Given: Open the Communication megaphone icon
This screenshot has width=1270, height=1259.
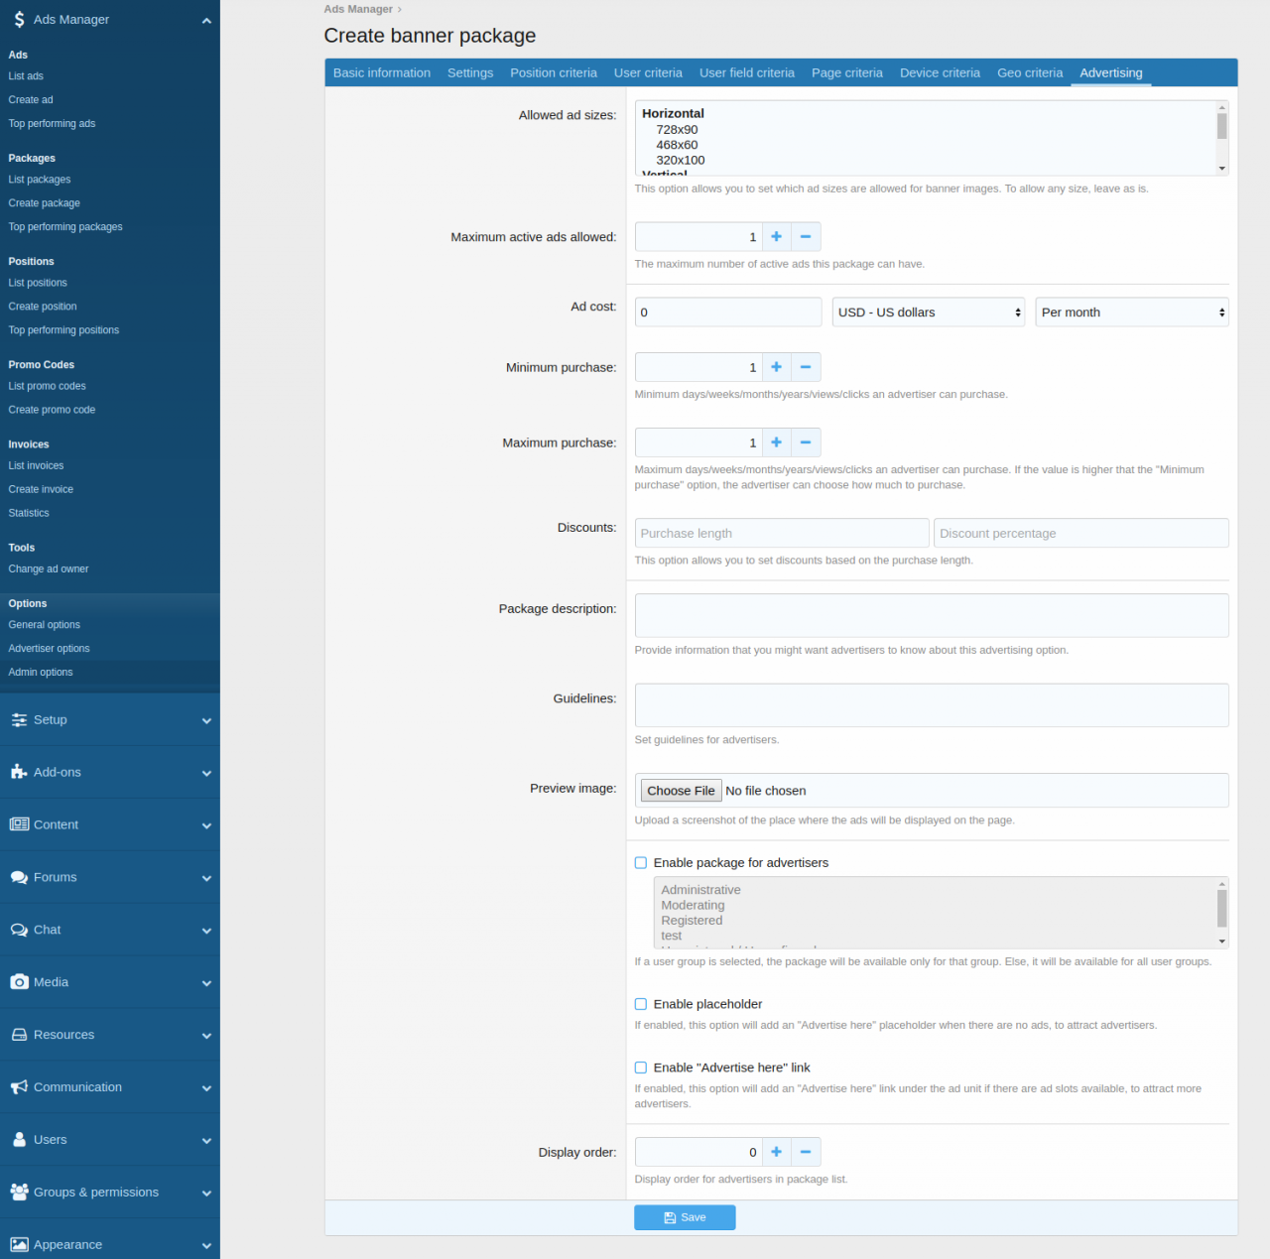Looking at the screenshot, I should click(x=19, y=1086).
